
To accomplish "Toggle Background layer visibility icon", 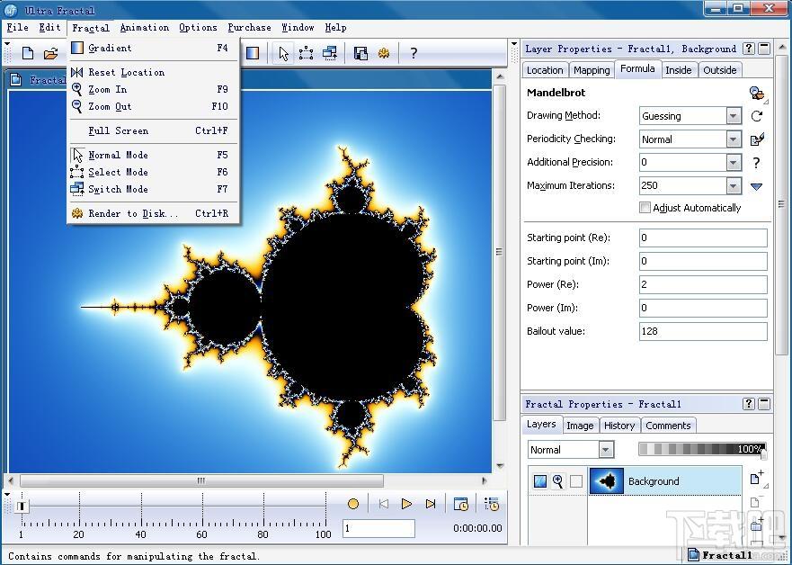I will (x=540, y=481).
